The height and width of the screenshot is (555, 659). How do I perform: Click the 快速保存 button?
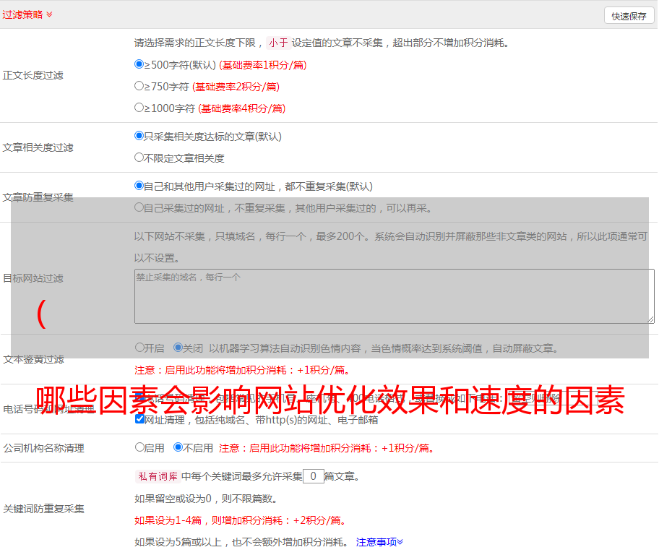(629, 16)
